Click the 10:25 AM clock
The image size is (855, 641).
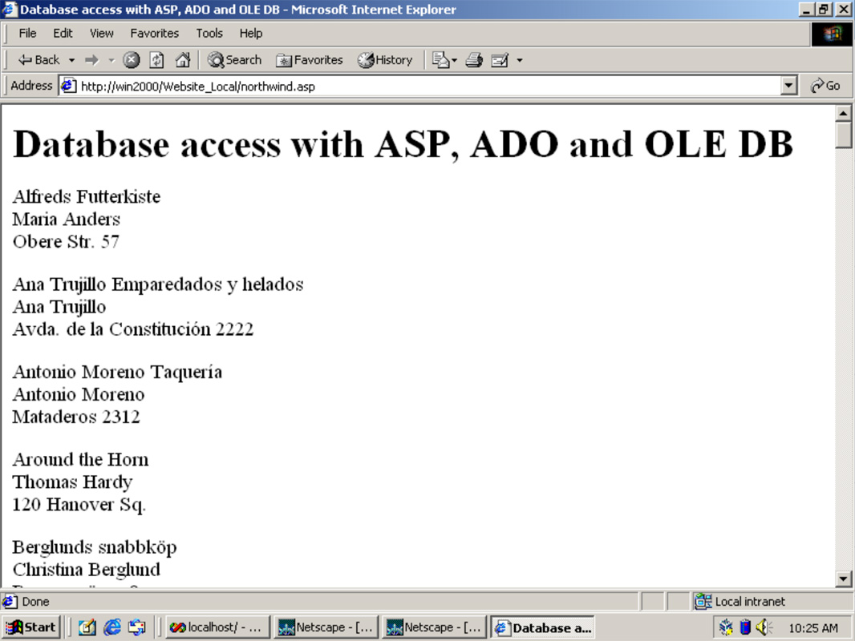(813, 628)
